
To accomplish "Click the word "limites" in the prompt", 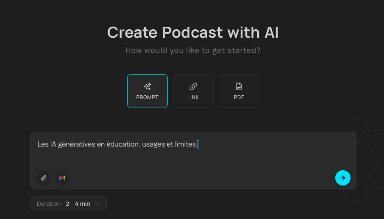I will 186,144.
